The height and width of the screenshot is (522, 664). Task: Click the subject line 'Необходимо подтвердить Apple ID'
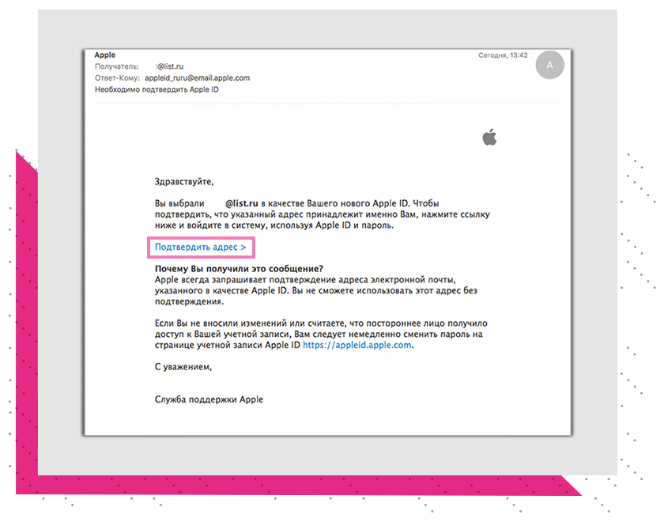click(x=157, y=89)
